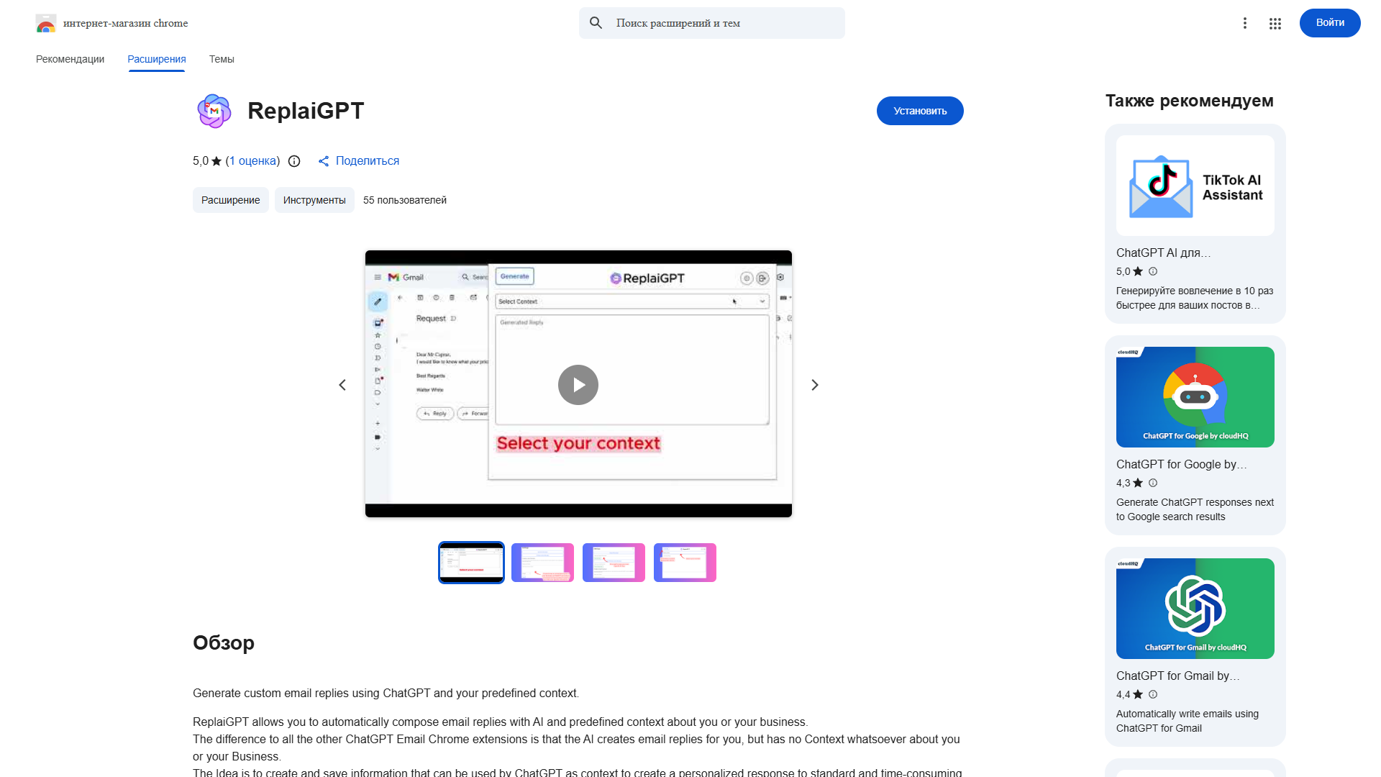The image size is (1381, 777).
Task: Click the rating info icon beside 1 оценка
Action: click(x=294, y=161)
